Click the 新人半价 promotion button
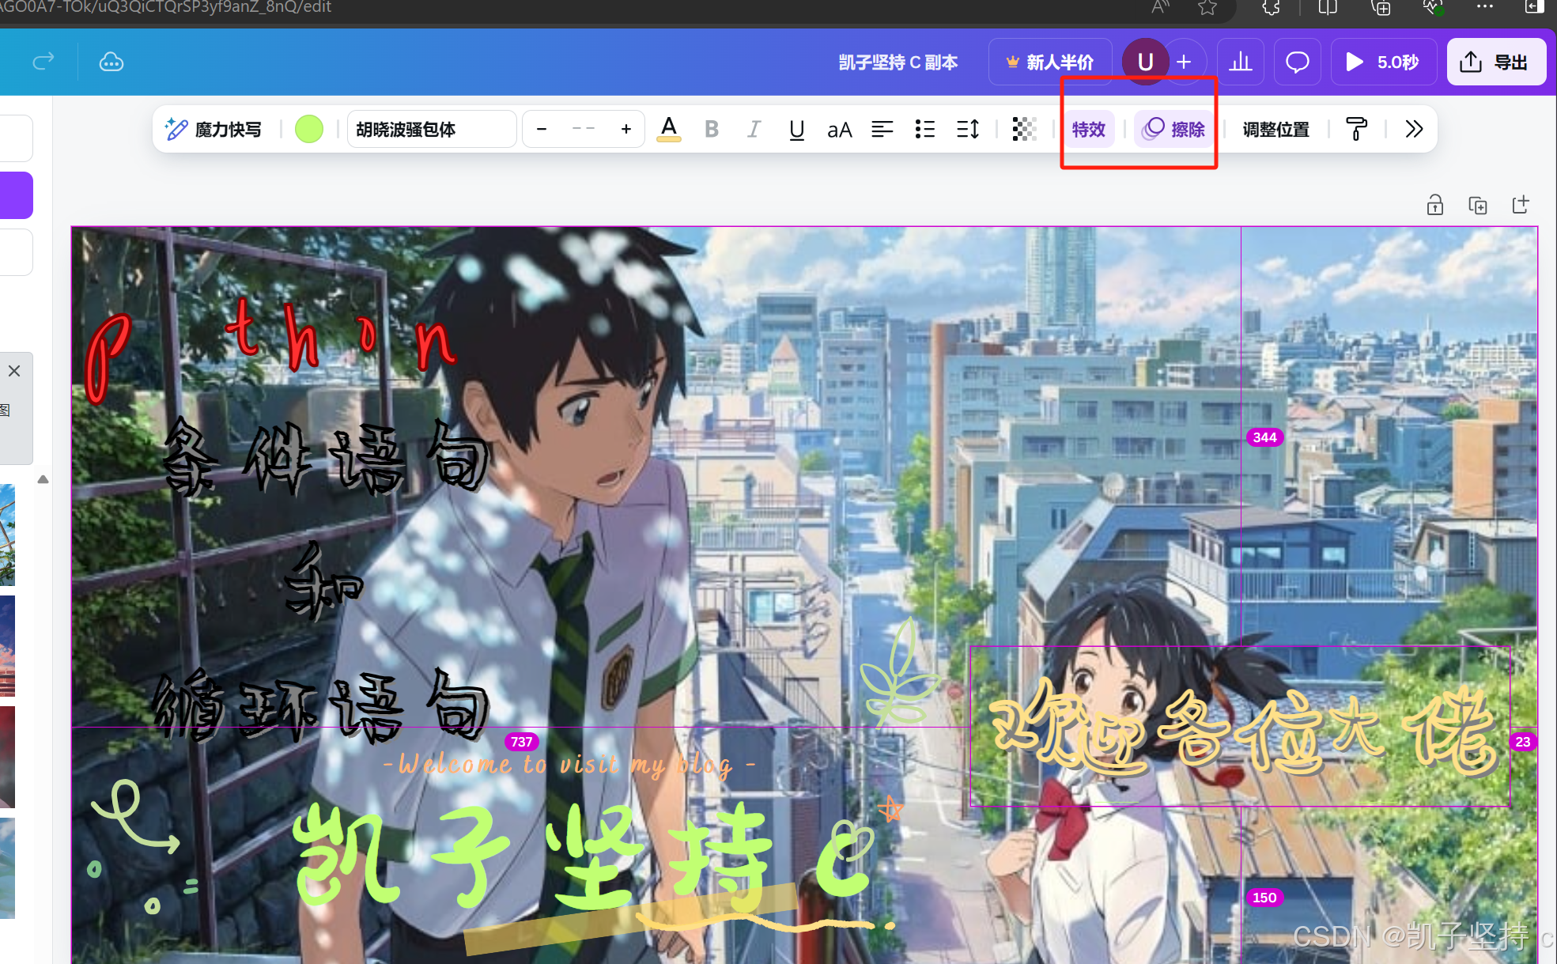The image size is (1557, 964). (1049, 62)
